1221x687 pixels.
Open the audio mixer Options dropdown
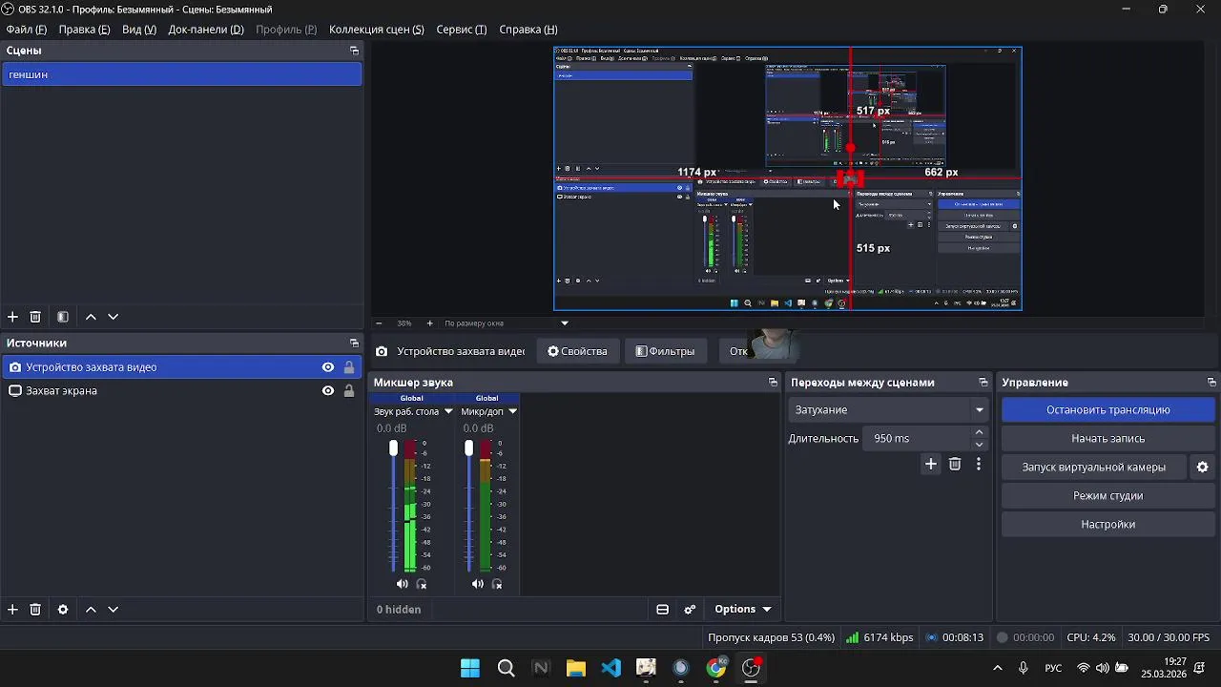point(742,609)
